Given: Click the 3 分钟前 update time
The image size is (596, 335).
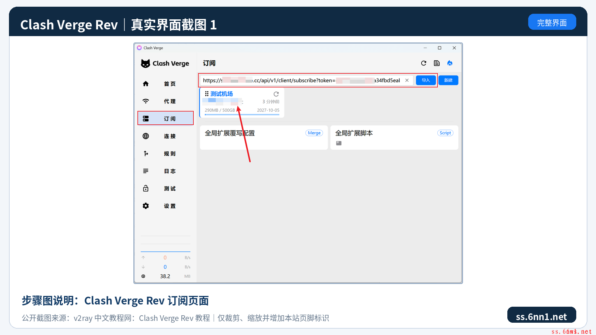Looking at the screenshot, I should point(271,102).
